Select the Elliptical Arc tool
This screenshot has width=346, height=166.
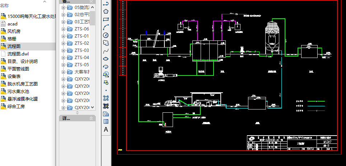(x=106, y=67)
